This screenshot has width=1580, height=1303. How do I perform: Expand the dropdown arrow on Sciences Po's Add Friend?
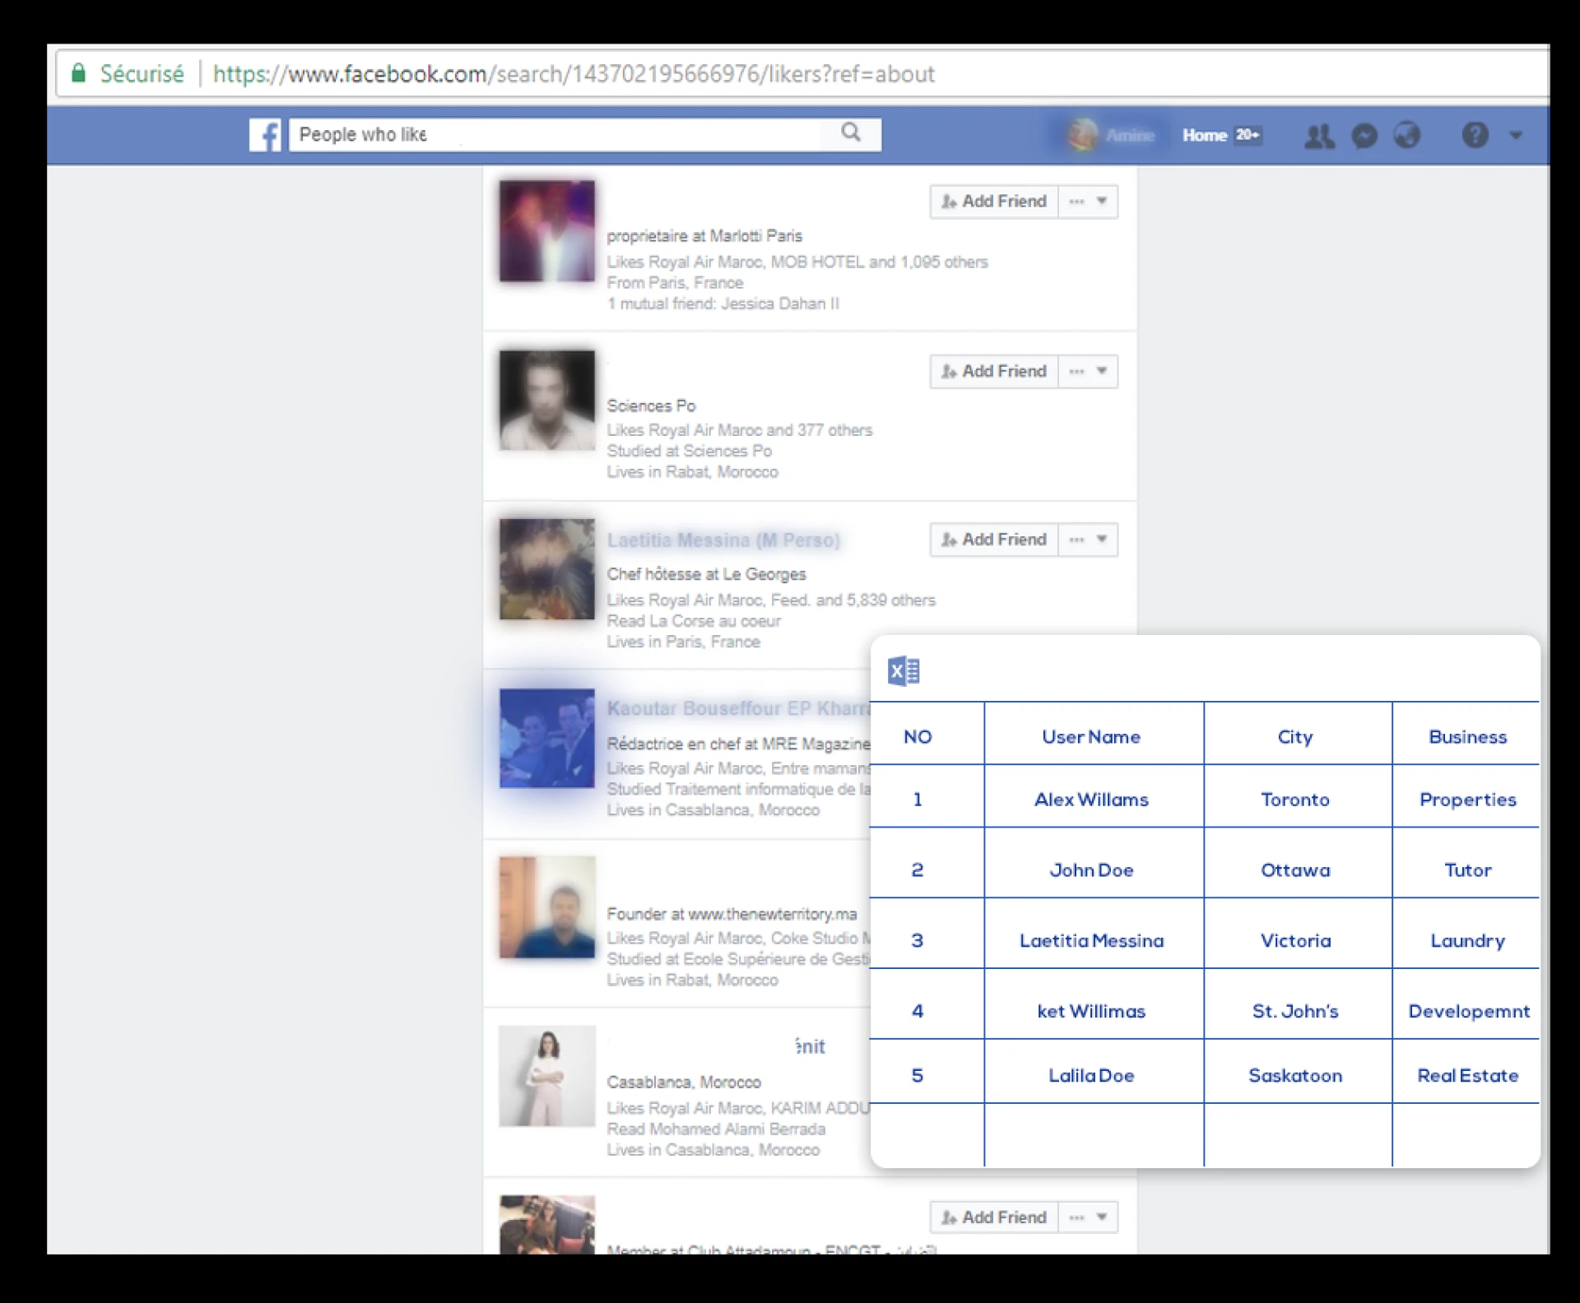click(1101, 371)
